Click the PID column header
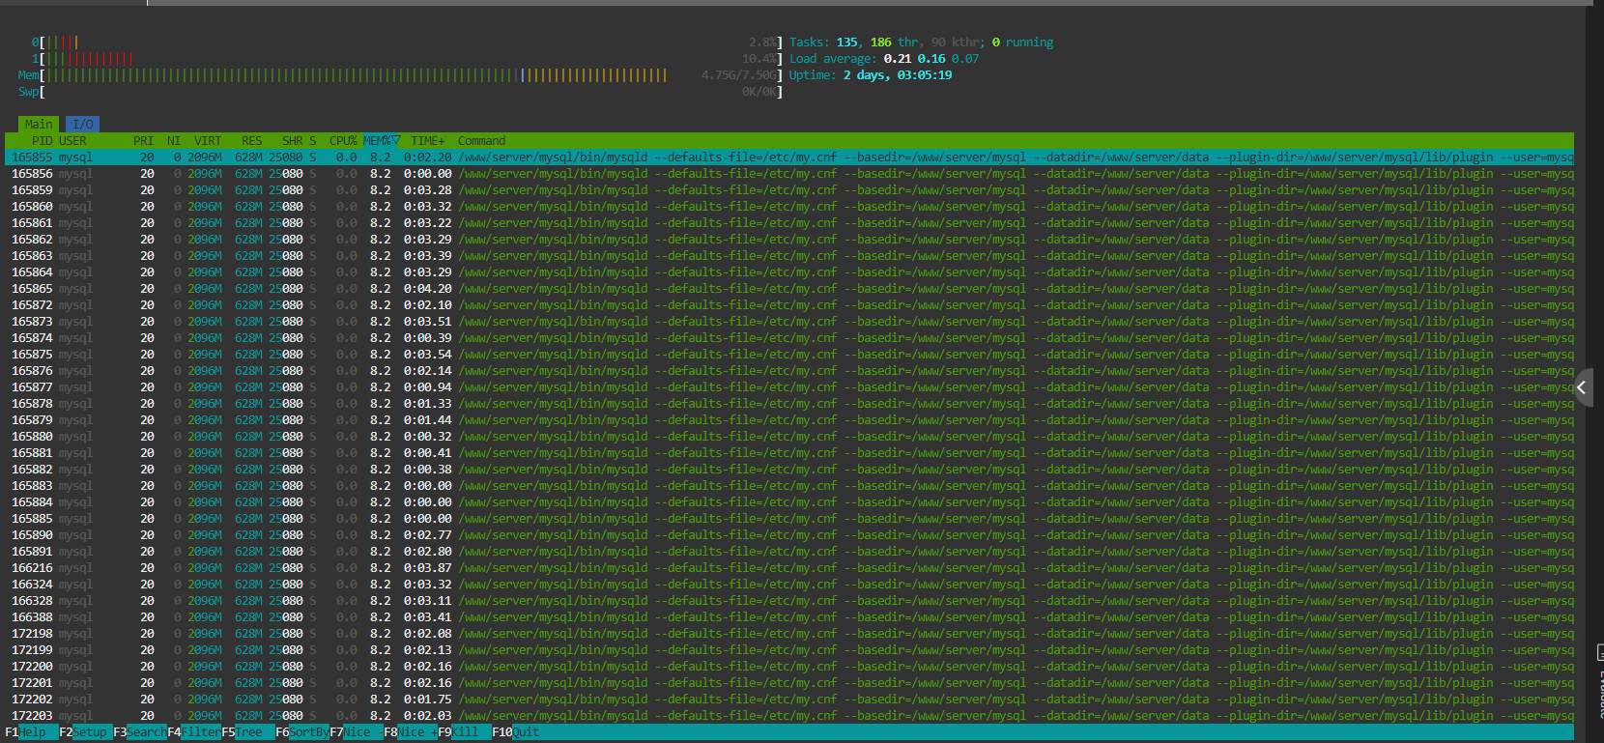 tap(42, 141)
